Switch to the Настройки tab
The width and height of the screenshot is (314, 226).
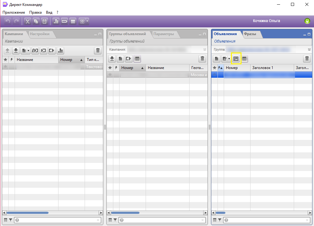click(40, 34)
